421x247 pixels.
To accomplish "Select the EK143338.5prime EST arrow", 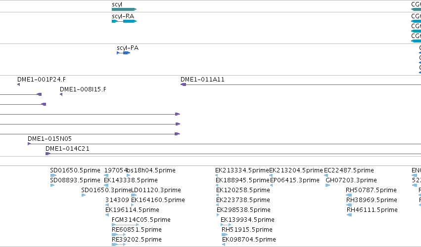I will pos(106,185).
